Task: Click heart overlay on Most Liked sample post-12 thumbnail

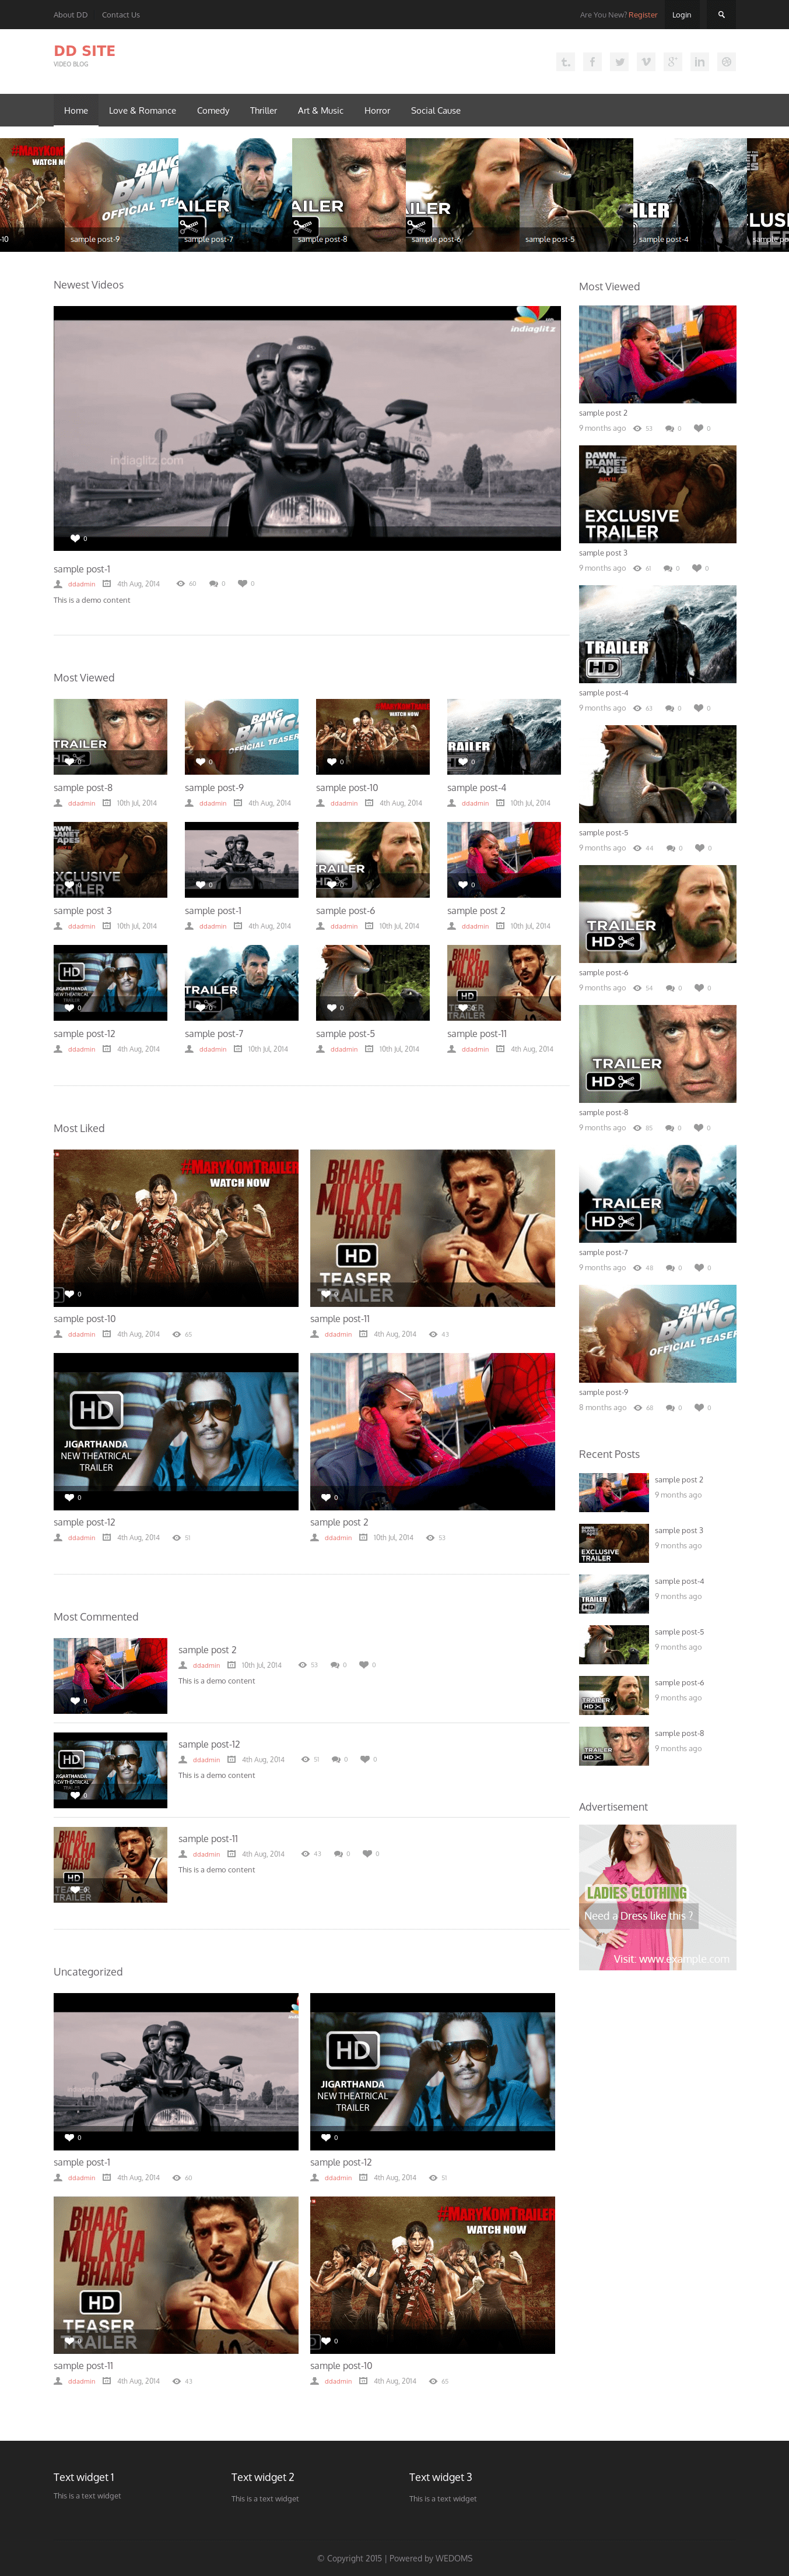Action: (x=70, y=1497)
